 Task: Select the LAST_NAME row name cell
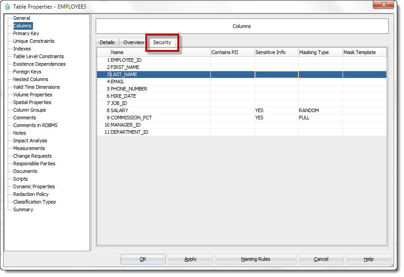point(160,75)
